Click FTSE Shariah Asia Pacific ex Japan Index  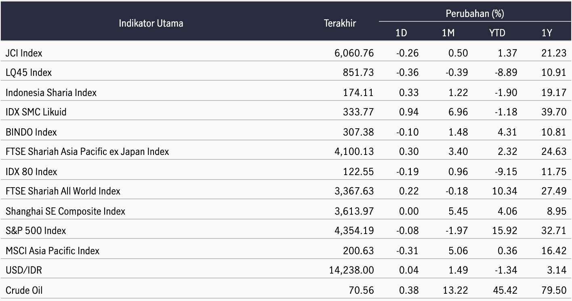[87, 152]
